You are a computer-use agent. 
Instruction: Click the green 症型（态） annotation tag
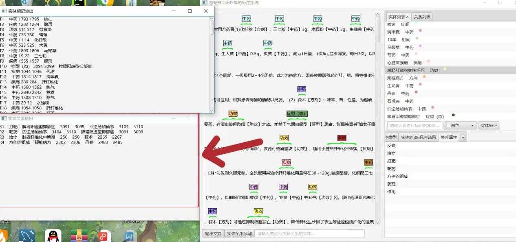[x=297, y=113]
